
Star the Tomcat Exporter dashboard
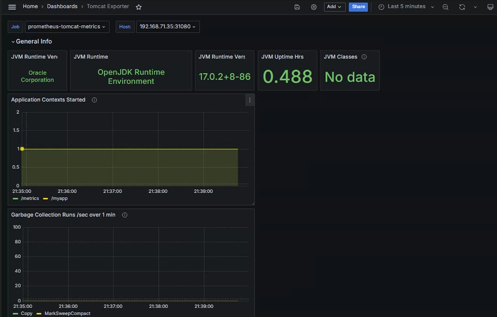click(x=138, y=7)
